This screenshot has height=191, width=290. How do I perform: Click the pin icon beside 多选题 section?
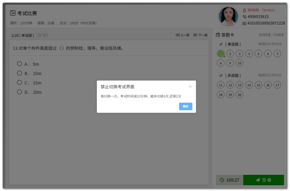[221, 76]
